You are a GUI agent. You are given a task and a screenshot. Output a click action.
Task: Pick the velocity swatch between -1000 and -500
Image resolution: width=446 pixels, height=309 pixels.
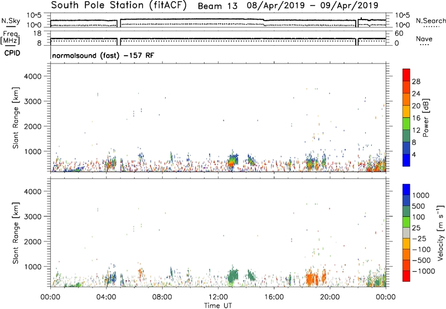coord(406,265)
